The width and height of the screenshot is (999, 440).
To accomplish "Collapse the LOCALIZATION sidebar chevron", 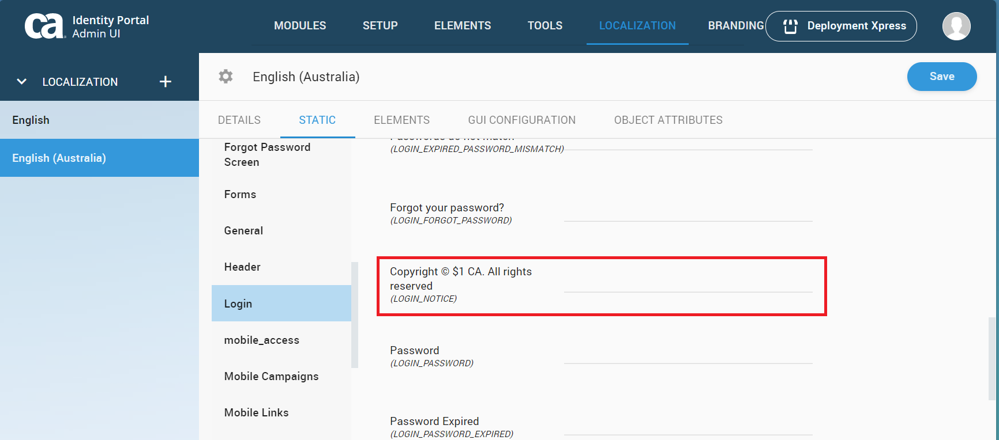I will [22, 82].
